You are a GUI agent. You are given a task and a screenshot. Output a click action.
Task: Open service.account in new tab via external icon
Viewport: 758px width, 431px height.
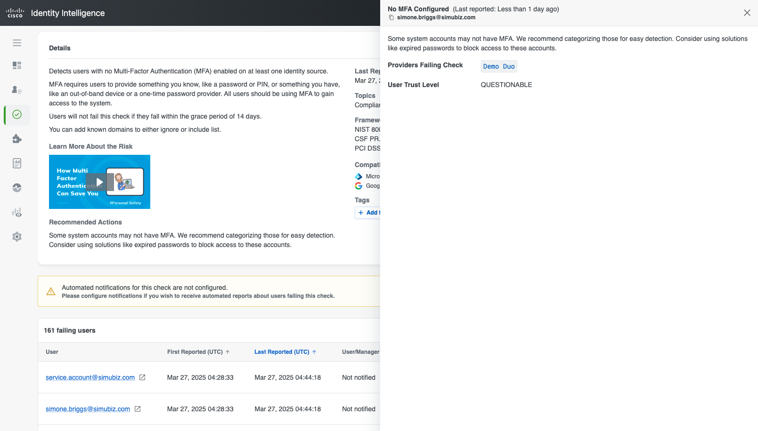(142, 377)
